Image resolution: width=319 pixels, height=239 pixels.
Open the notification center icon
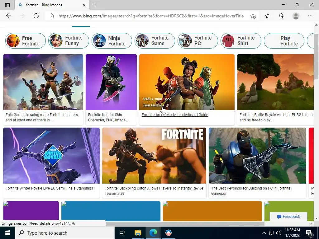click(x=309, y=233)
